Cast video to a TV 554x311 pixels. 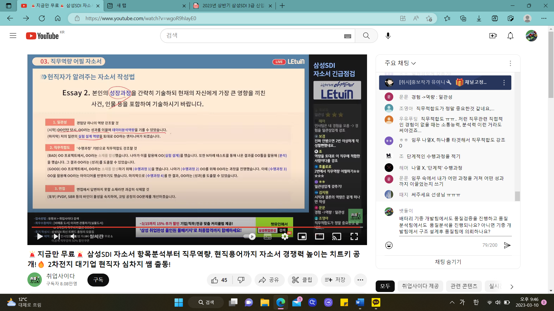click(x=337, y=236)
